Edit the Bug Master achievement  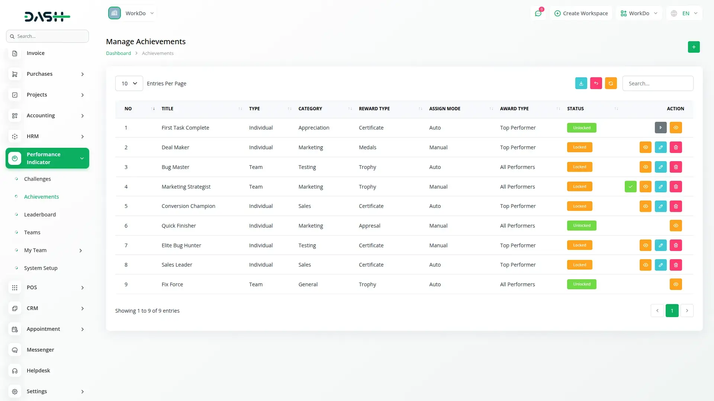(660, 167)
